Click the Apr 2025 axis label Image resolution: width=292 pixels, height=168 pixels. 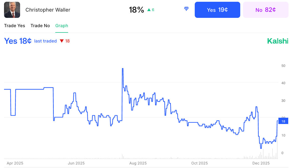coord(15,163)
